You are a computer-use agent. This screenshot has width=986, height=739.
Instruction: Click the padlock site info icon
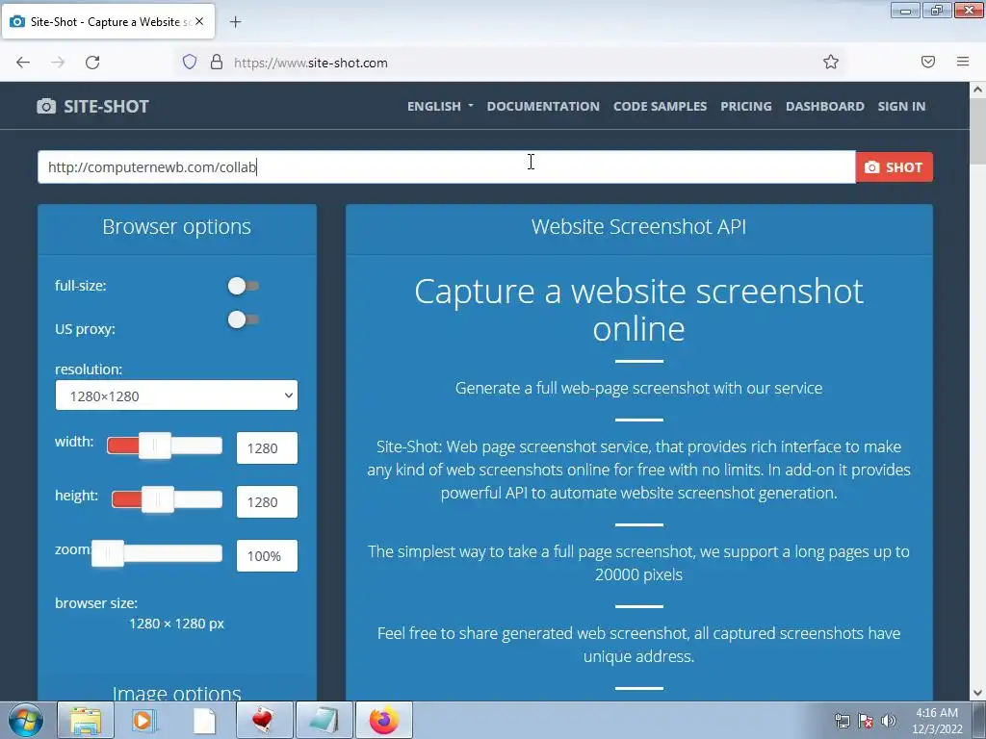click(217, 63)
